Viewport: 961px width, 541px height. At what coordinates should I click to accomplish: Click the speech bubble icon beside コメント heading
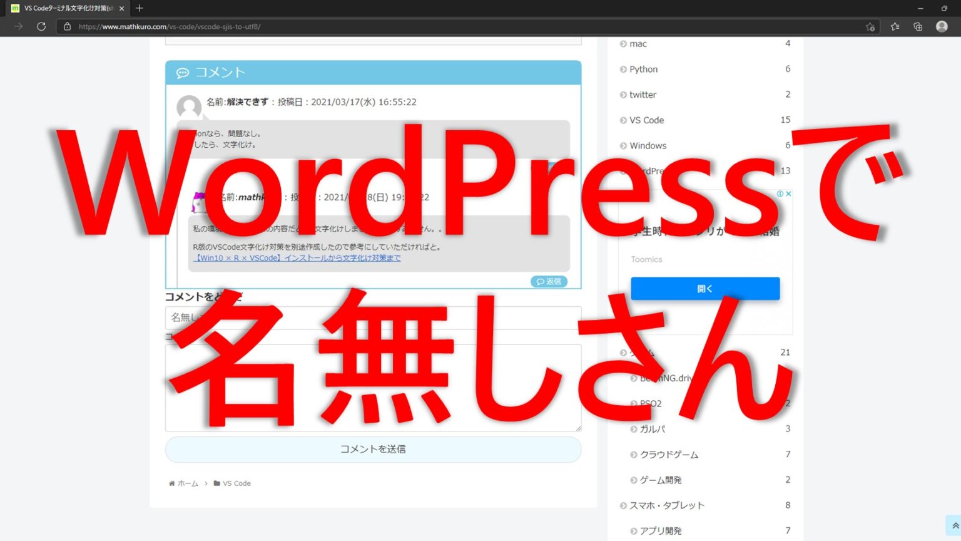[x=182, y=72]
